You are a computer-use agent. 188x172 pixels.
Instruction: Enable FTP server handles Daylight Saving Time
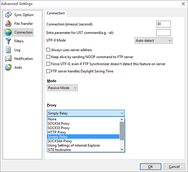click(x=48, y=71)
